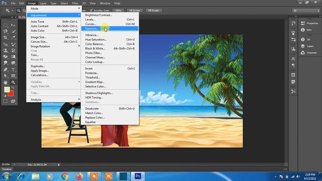322x181 pixels.
Task: Select the Quick Selection tool
Action: 13,31
